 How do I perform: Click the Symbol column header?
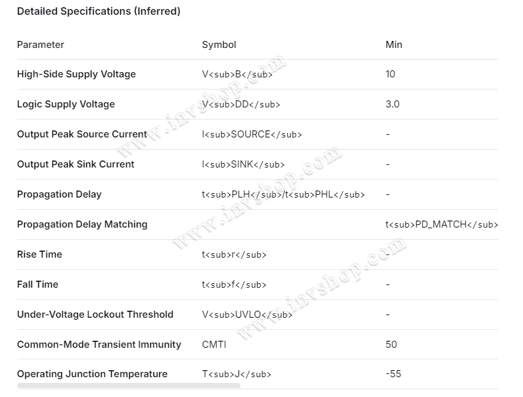click(219, 45)
